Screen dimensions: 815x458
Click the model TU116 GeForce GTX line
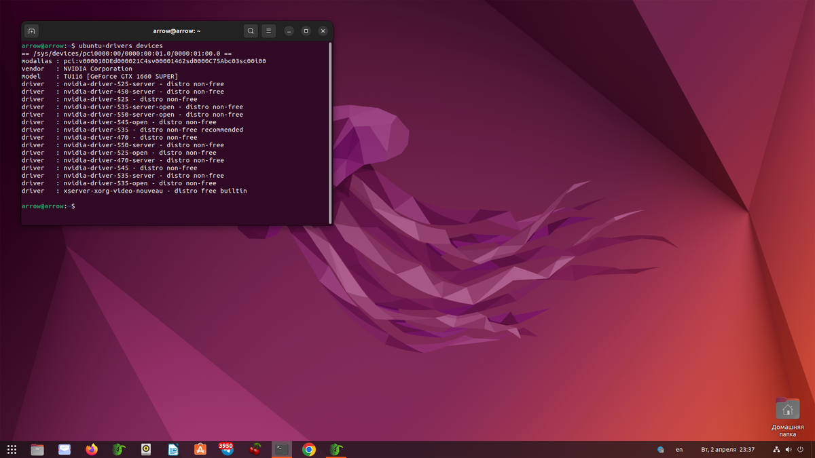point(100,76)
